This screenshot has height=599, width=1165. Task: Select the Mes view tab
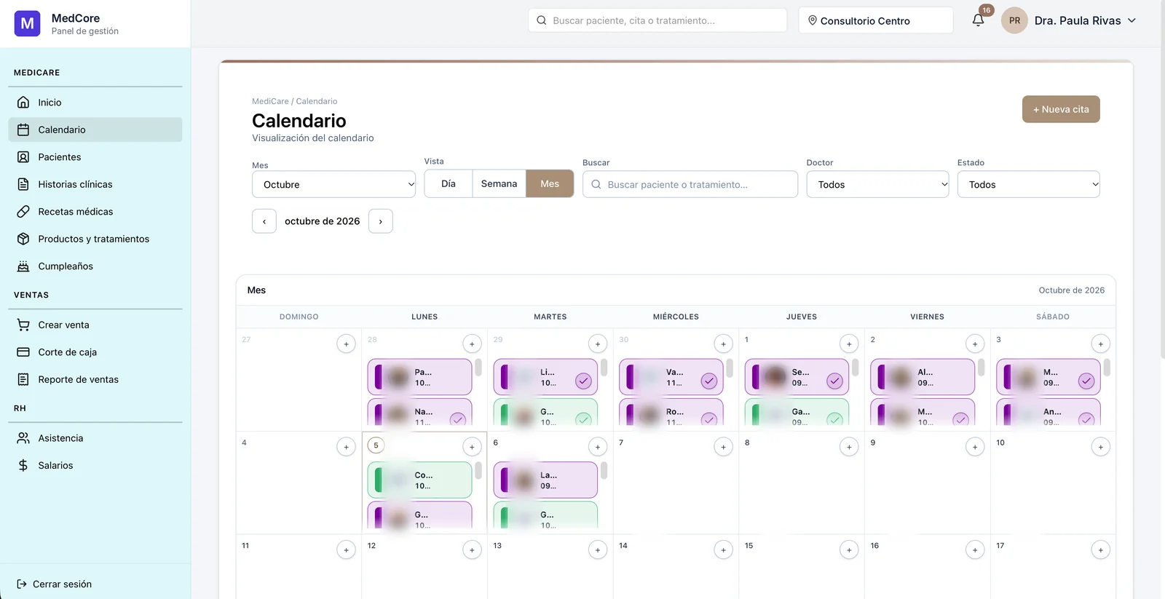point(550,183)
